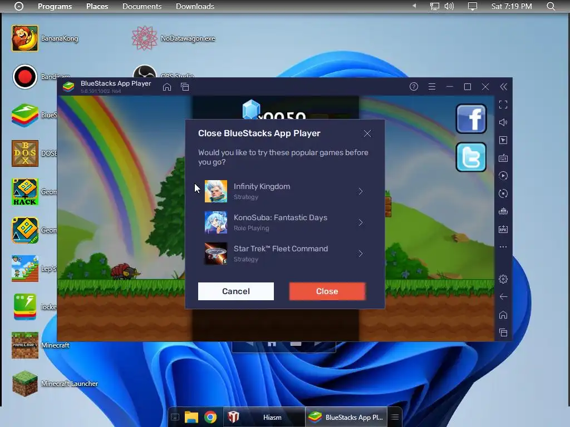Viewport: 570px width, 427px height.
Task: Go to BlueStacks home via title bar icon
Action: 167,87
